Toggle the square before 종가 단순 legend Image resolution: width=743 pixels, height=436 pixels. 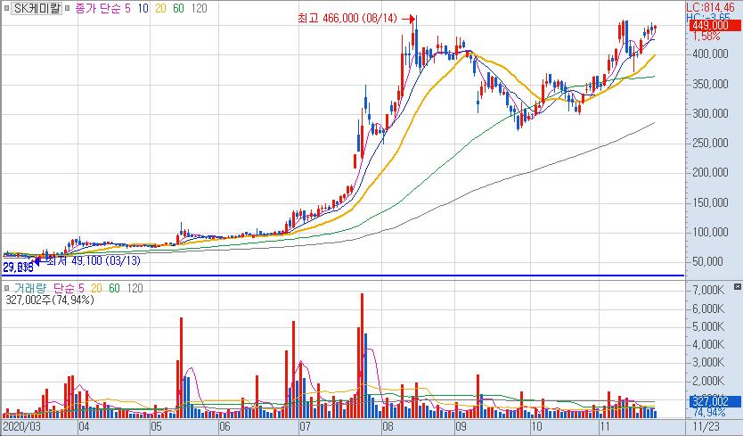68,8
